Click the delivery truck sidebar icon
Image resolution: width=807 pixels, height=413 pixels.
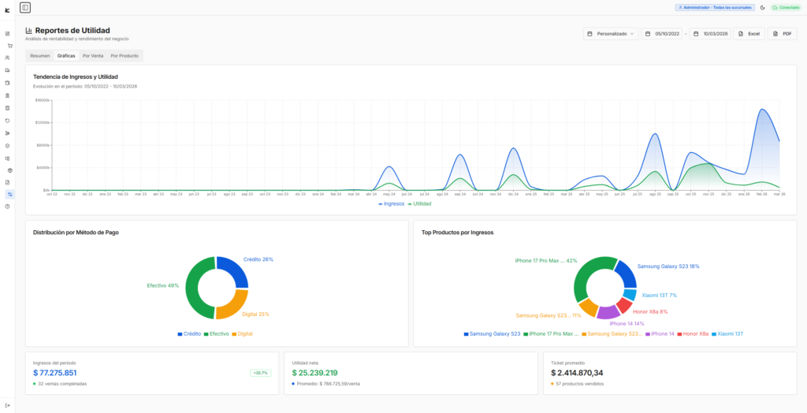pyautogui.click(x=8, y=70)
